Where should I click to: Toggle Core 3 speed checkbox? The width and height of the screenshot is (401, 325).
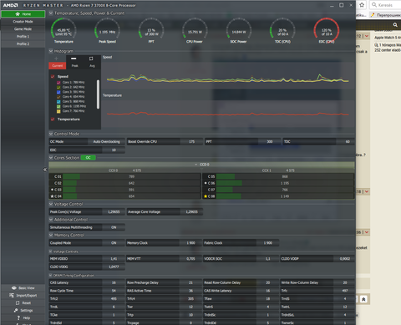coord(58,92)
